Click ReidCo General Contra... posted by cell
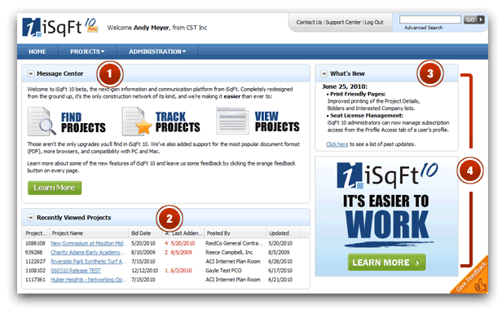The width and height of the screenshot is (502, 314). [234, 243]
